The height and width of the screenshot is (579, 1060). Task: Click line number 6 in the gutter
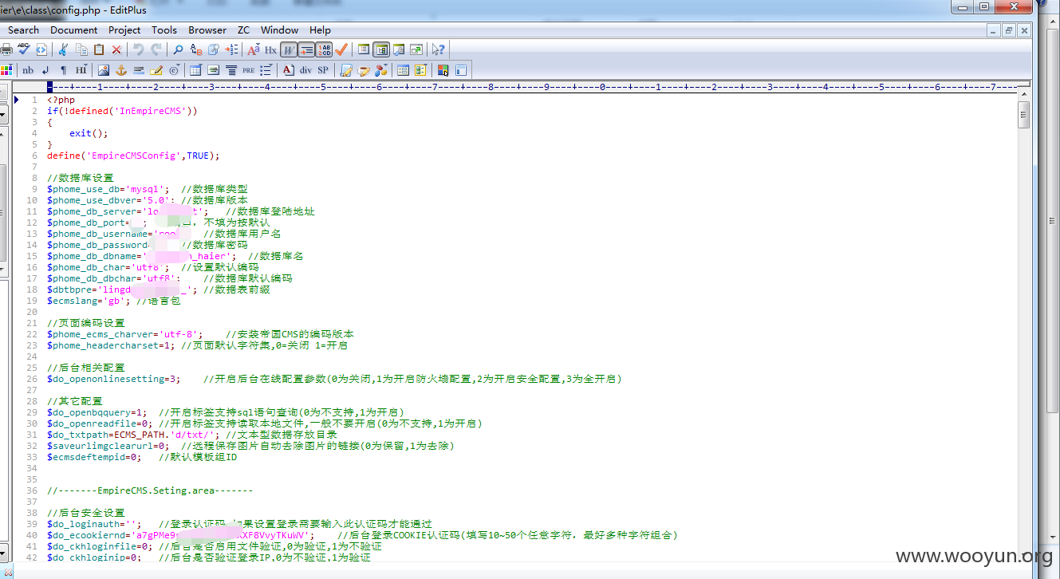click(35, 156)
